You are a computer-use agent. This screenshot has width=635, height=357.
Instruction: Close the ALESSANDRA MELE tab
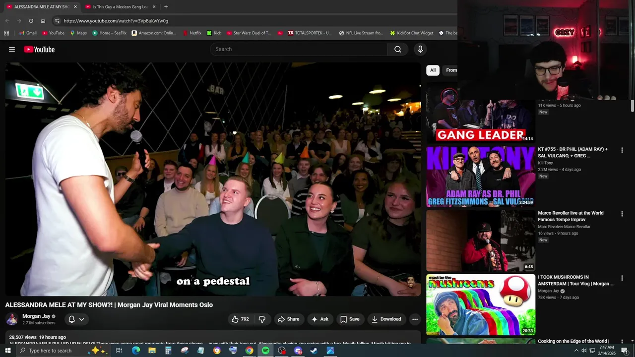(x=75, y=7)
